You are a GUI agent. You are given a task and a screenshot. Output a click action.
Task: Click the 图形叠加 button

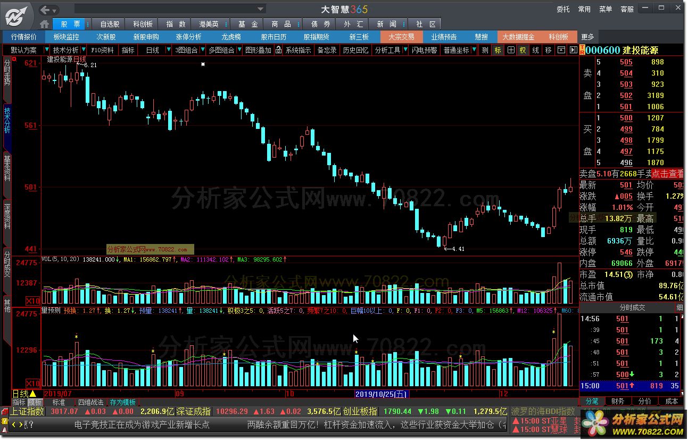point(258,50)
